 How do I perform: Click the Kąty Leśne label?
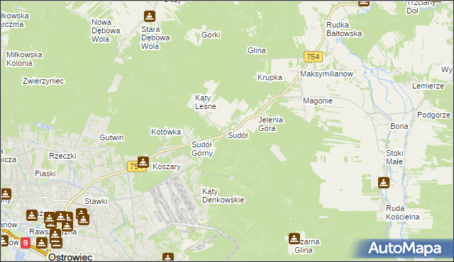click(x=206, y=102)
